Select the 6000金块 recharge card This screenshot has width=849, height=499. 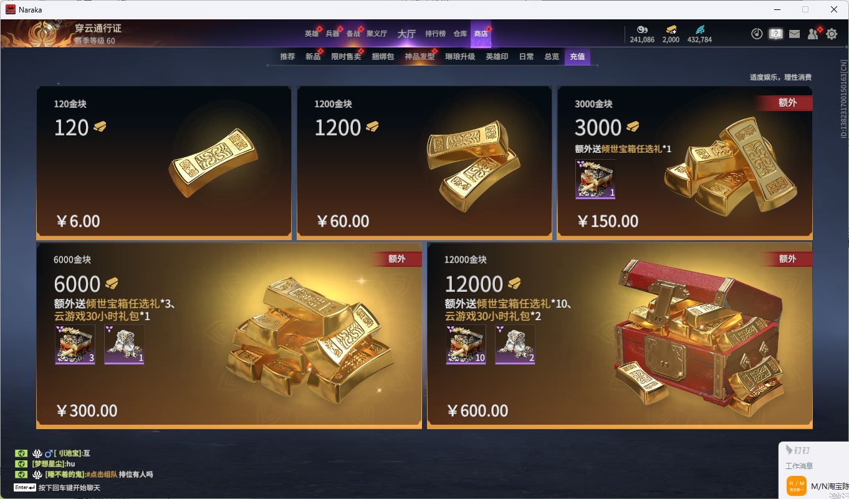[229, 336]
